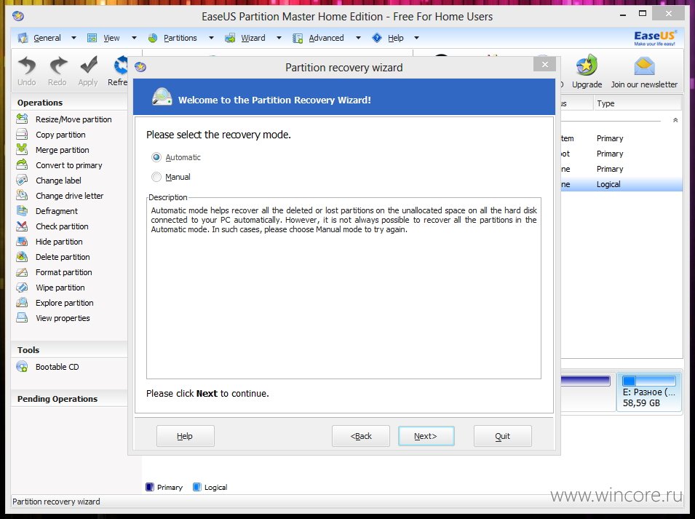Click the Undo toolbar icon

tap(27, 66)
